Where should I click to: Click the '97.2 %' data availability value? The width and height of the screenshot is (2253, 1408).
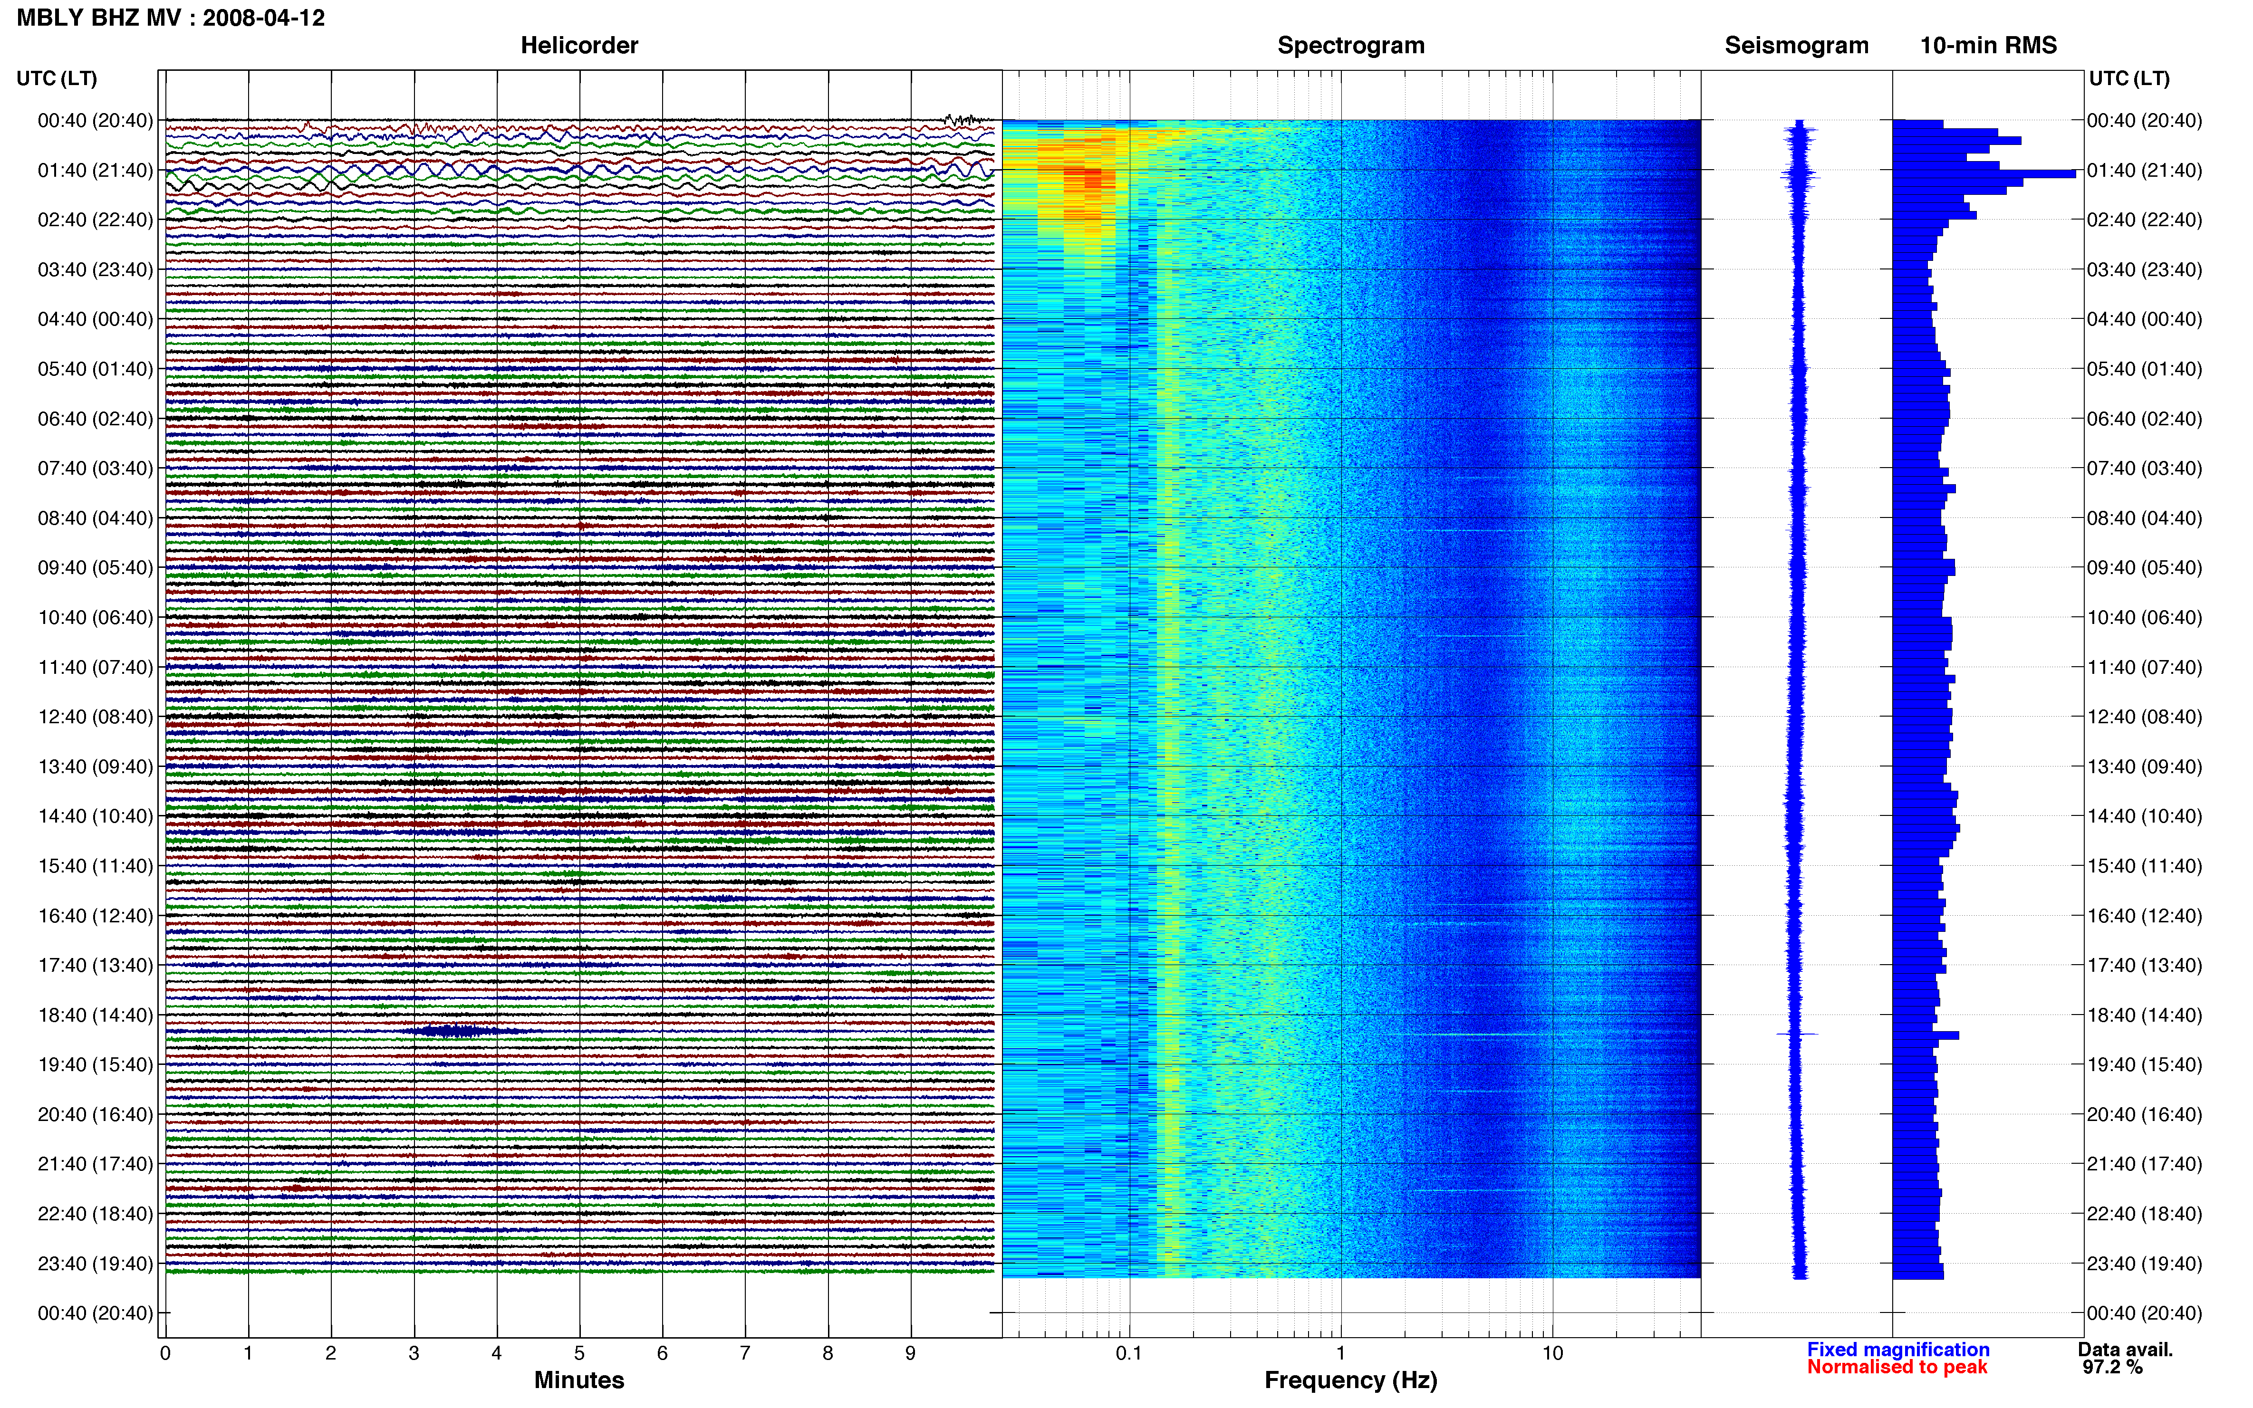pyautogui.click(x=2113, y=1367)
